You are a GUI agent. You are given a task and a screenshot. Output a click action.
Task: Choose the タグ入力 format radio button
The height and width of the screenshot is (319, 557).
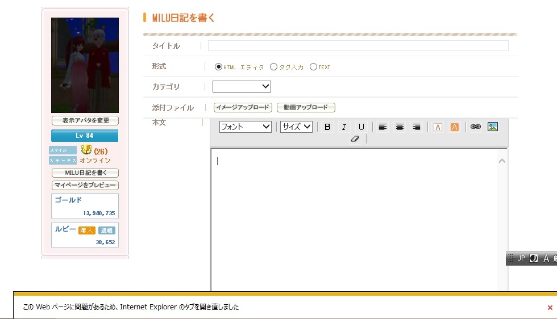click(x=273, y=67)
